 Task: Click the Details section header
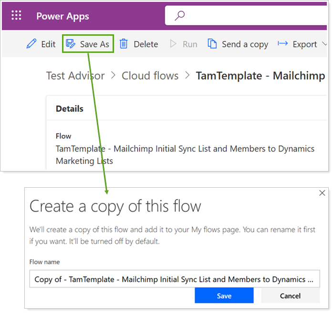tap(70, 109)
